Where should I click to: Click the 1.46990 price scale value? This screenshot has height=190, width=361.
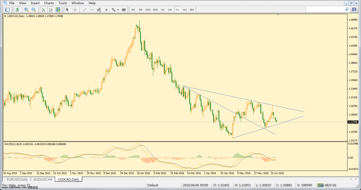coord(353,20)
